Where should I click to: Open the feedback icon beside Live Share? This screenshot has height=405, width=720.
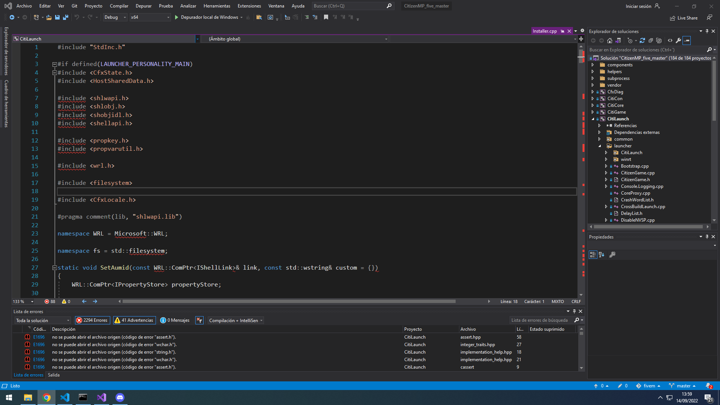coord(709,18)
